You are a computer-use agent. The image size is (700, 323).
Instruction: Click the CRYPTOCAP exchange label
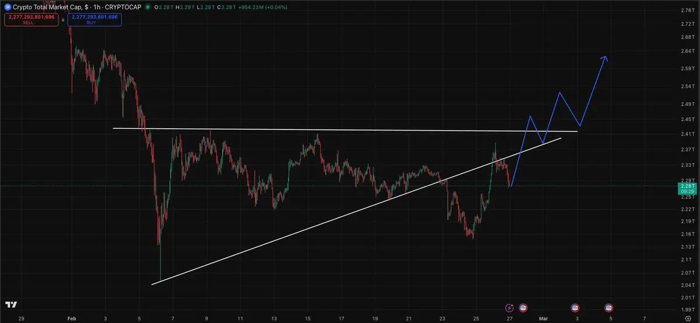click(x=123, y=6)
